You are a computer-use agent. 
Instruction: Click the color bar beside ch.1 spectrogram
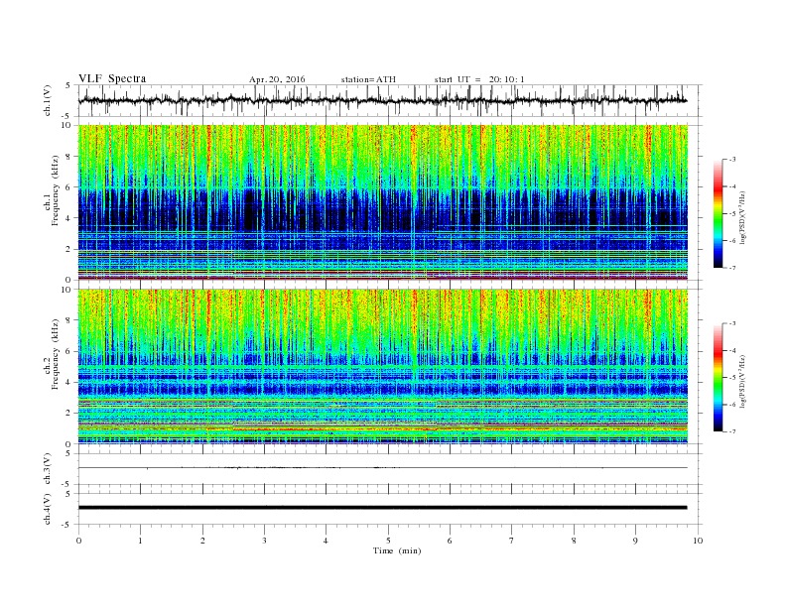pos(718,213)
